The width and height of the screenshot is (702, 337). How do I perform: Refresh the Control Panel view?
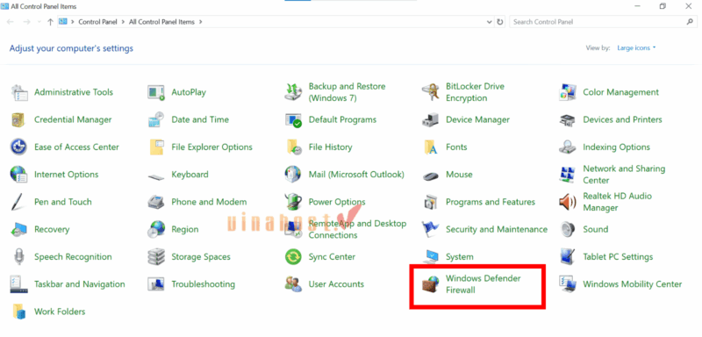tap(500, 22)
